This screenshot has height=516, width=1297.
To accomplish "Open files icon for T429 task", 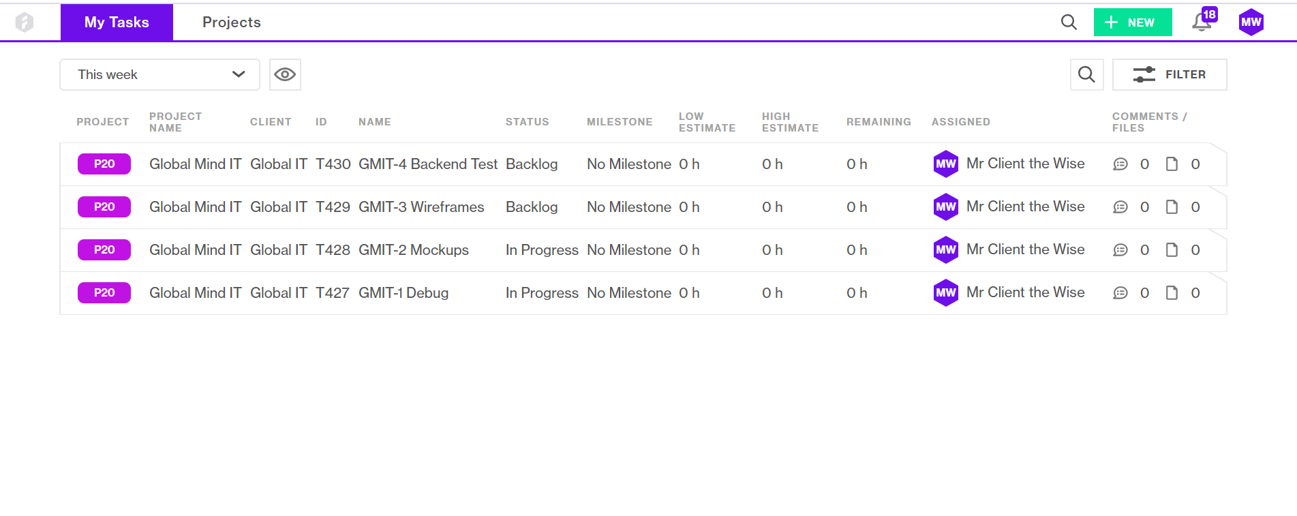I will point(1172,207).
